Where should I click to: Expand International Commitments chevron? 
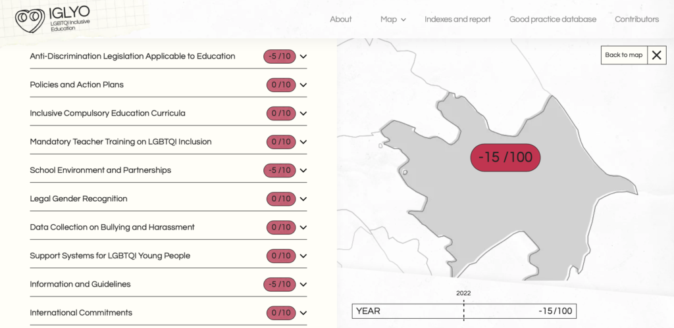[303, 313]
